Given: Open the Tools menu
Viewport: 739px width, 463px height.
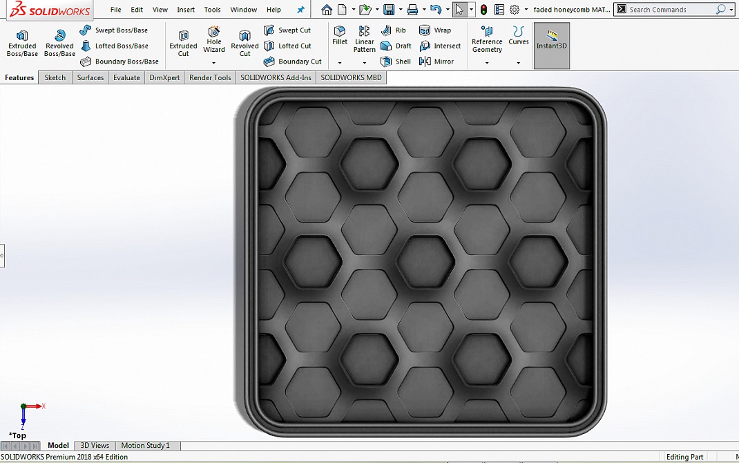Looking at the screenshot, I should click(212, 10).
